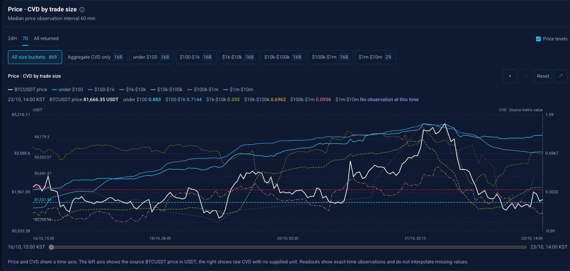Toggle $1k-$10k series in legend
This screenshot has width=570, height=271.
click(x=132, y=89)
